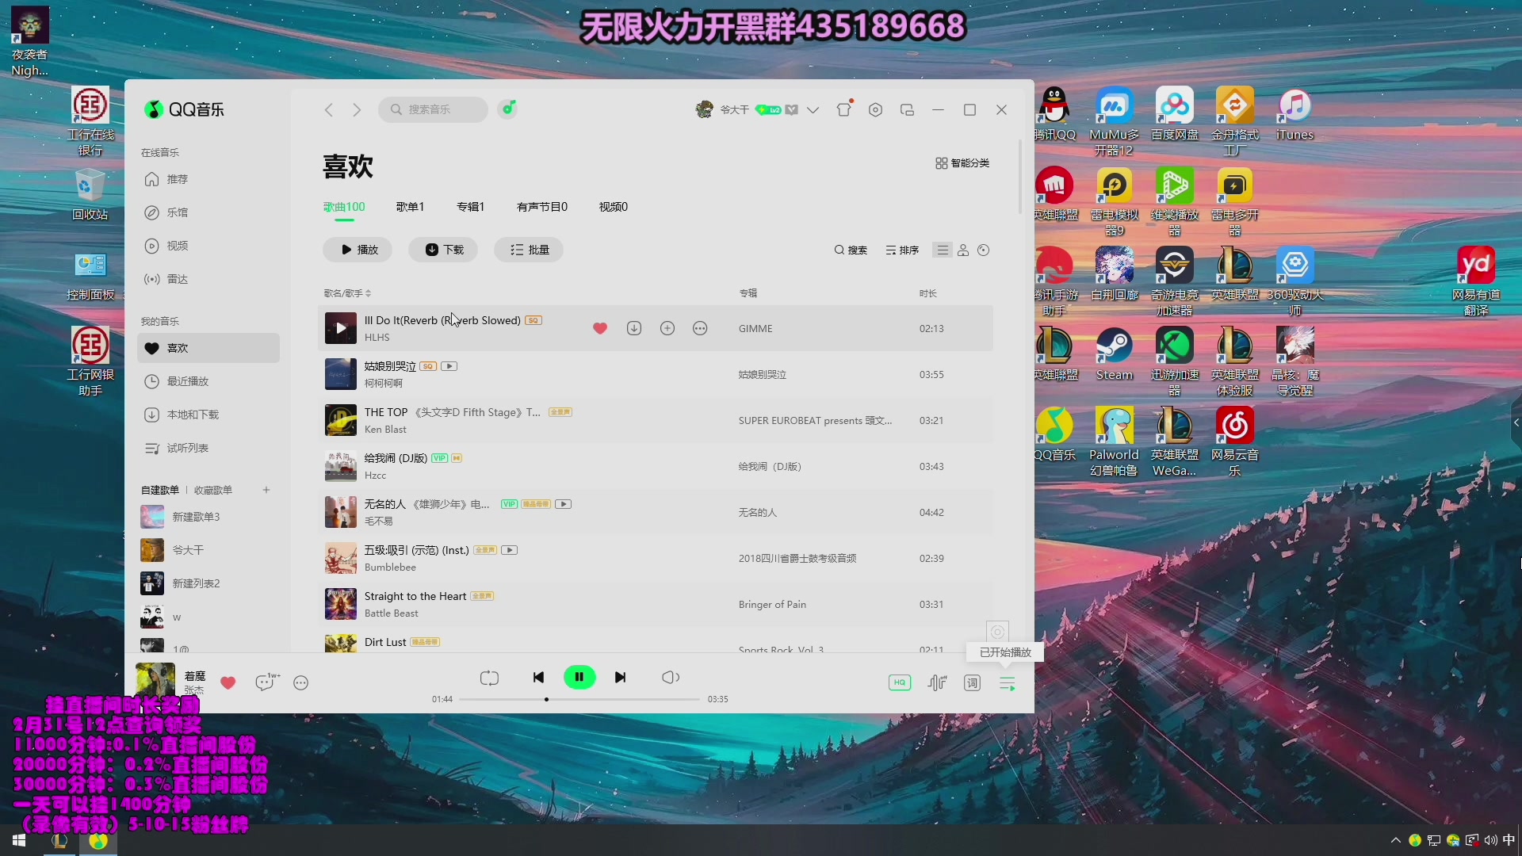
Task: Open playlist 新建列表2
Action: 208,583
